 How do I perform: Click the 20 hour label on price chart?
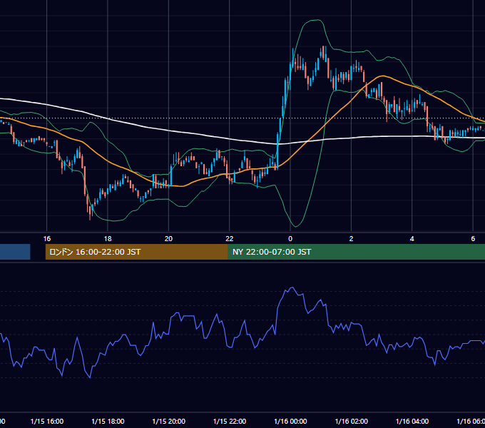(168, 239)
